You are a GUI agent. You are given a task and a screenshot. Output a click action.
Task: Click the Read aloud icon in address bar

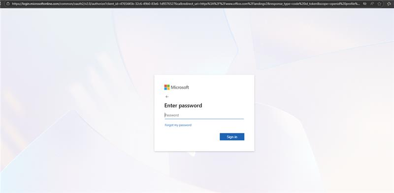(x=372, y=4)
